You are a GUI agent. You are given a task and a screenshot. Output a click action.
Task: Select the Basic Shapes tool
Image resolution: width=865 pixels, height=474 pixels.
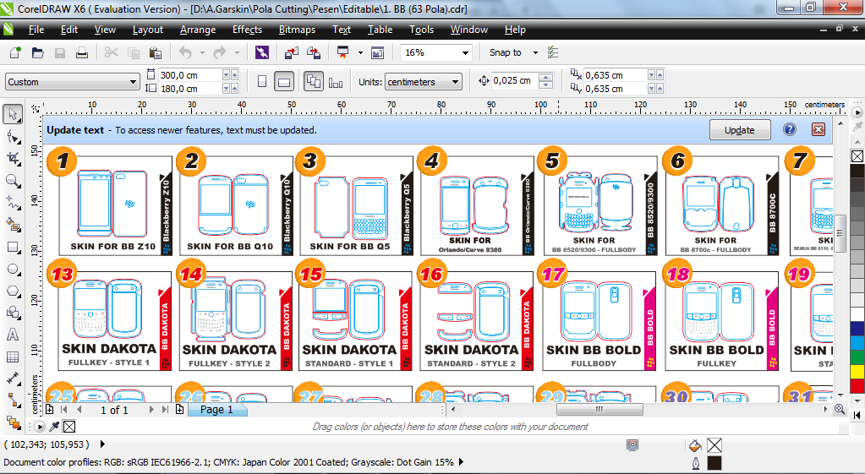[13, 313]
